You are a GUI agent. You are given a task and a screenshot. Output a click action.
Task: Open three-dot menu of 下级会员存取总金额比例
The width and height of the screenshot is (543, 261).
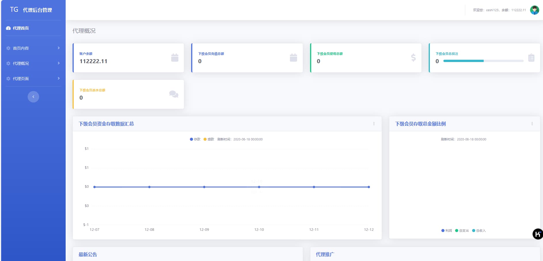click(x=532, y=124)
